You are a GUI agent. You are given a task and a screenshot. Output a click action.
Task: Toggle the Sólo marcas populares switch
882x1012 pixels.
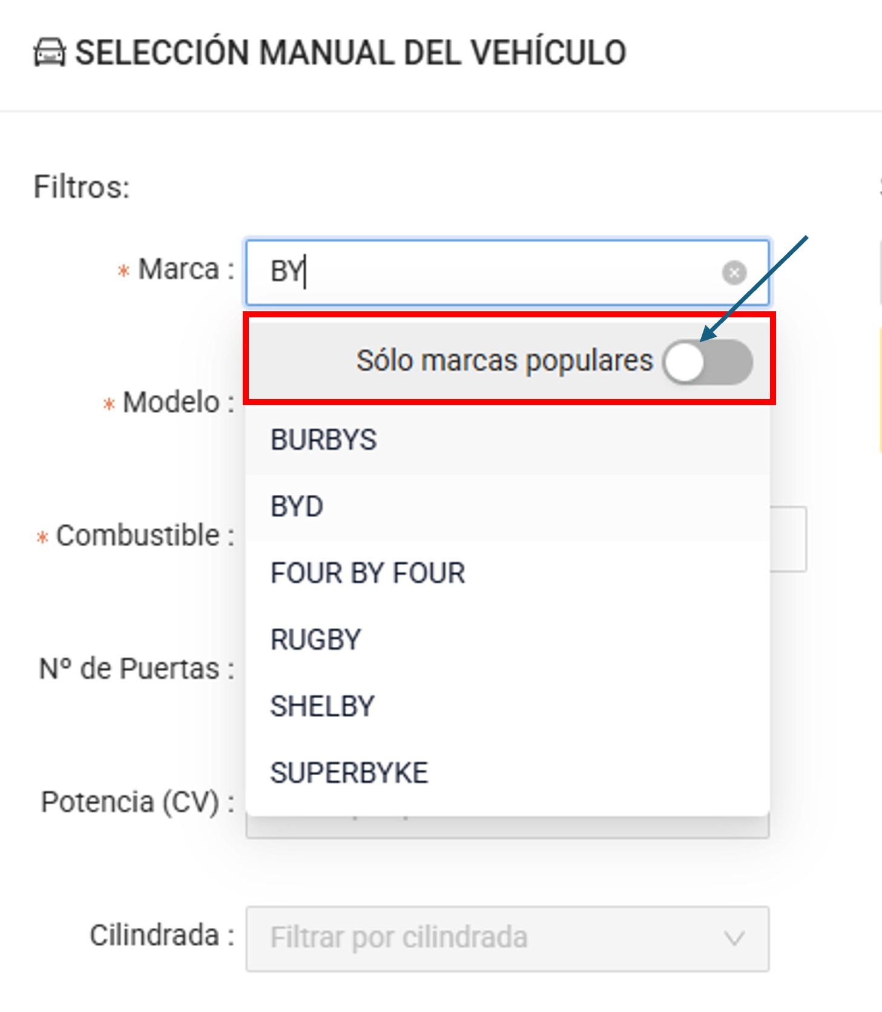[x=708, y=362]
